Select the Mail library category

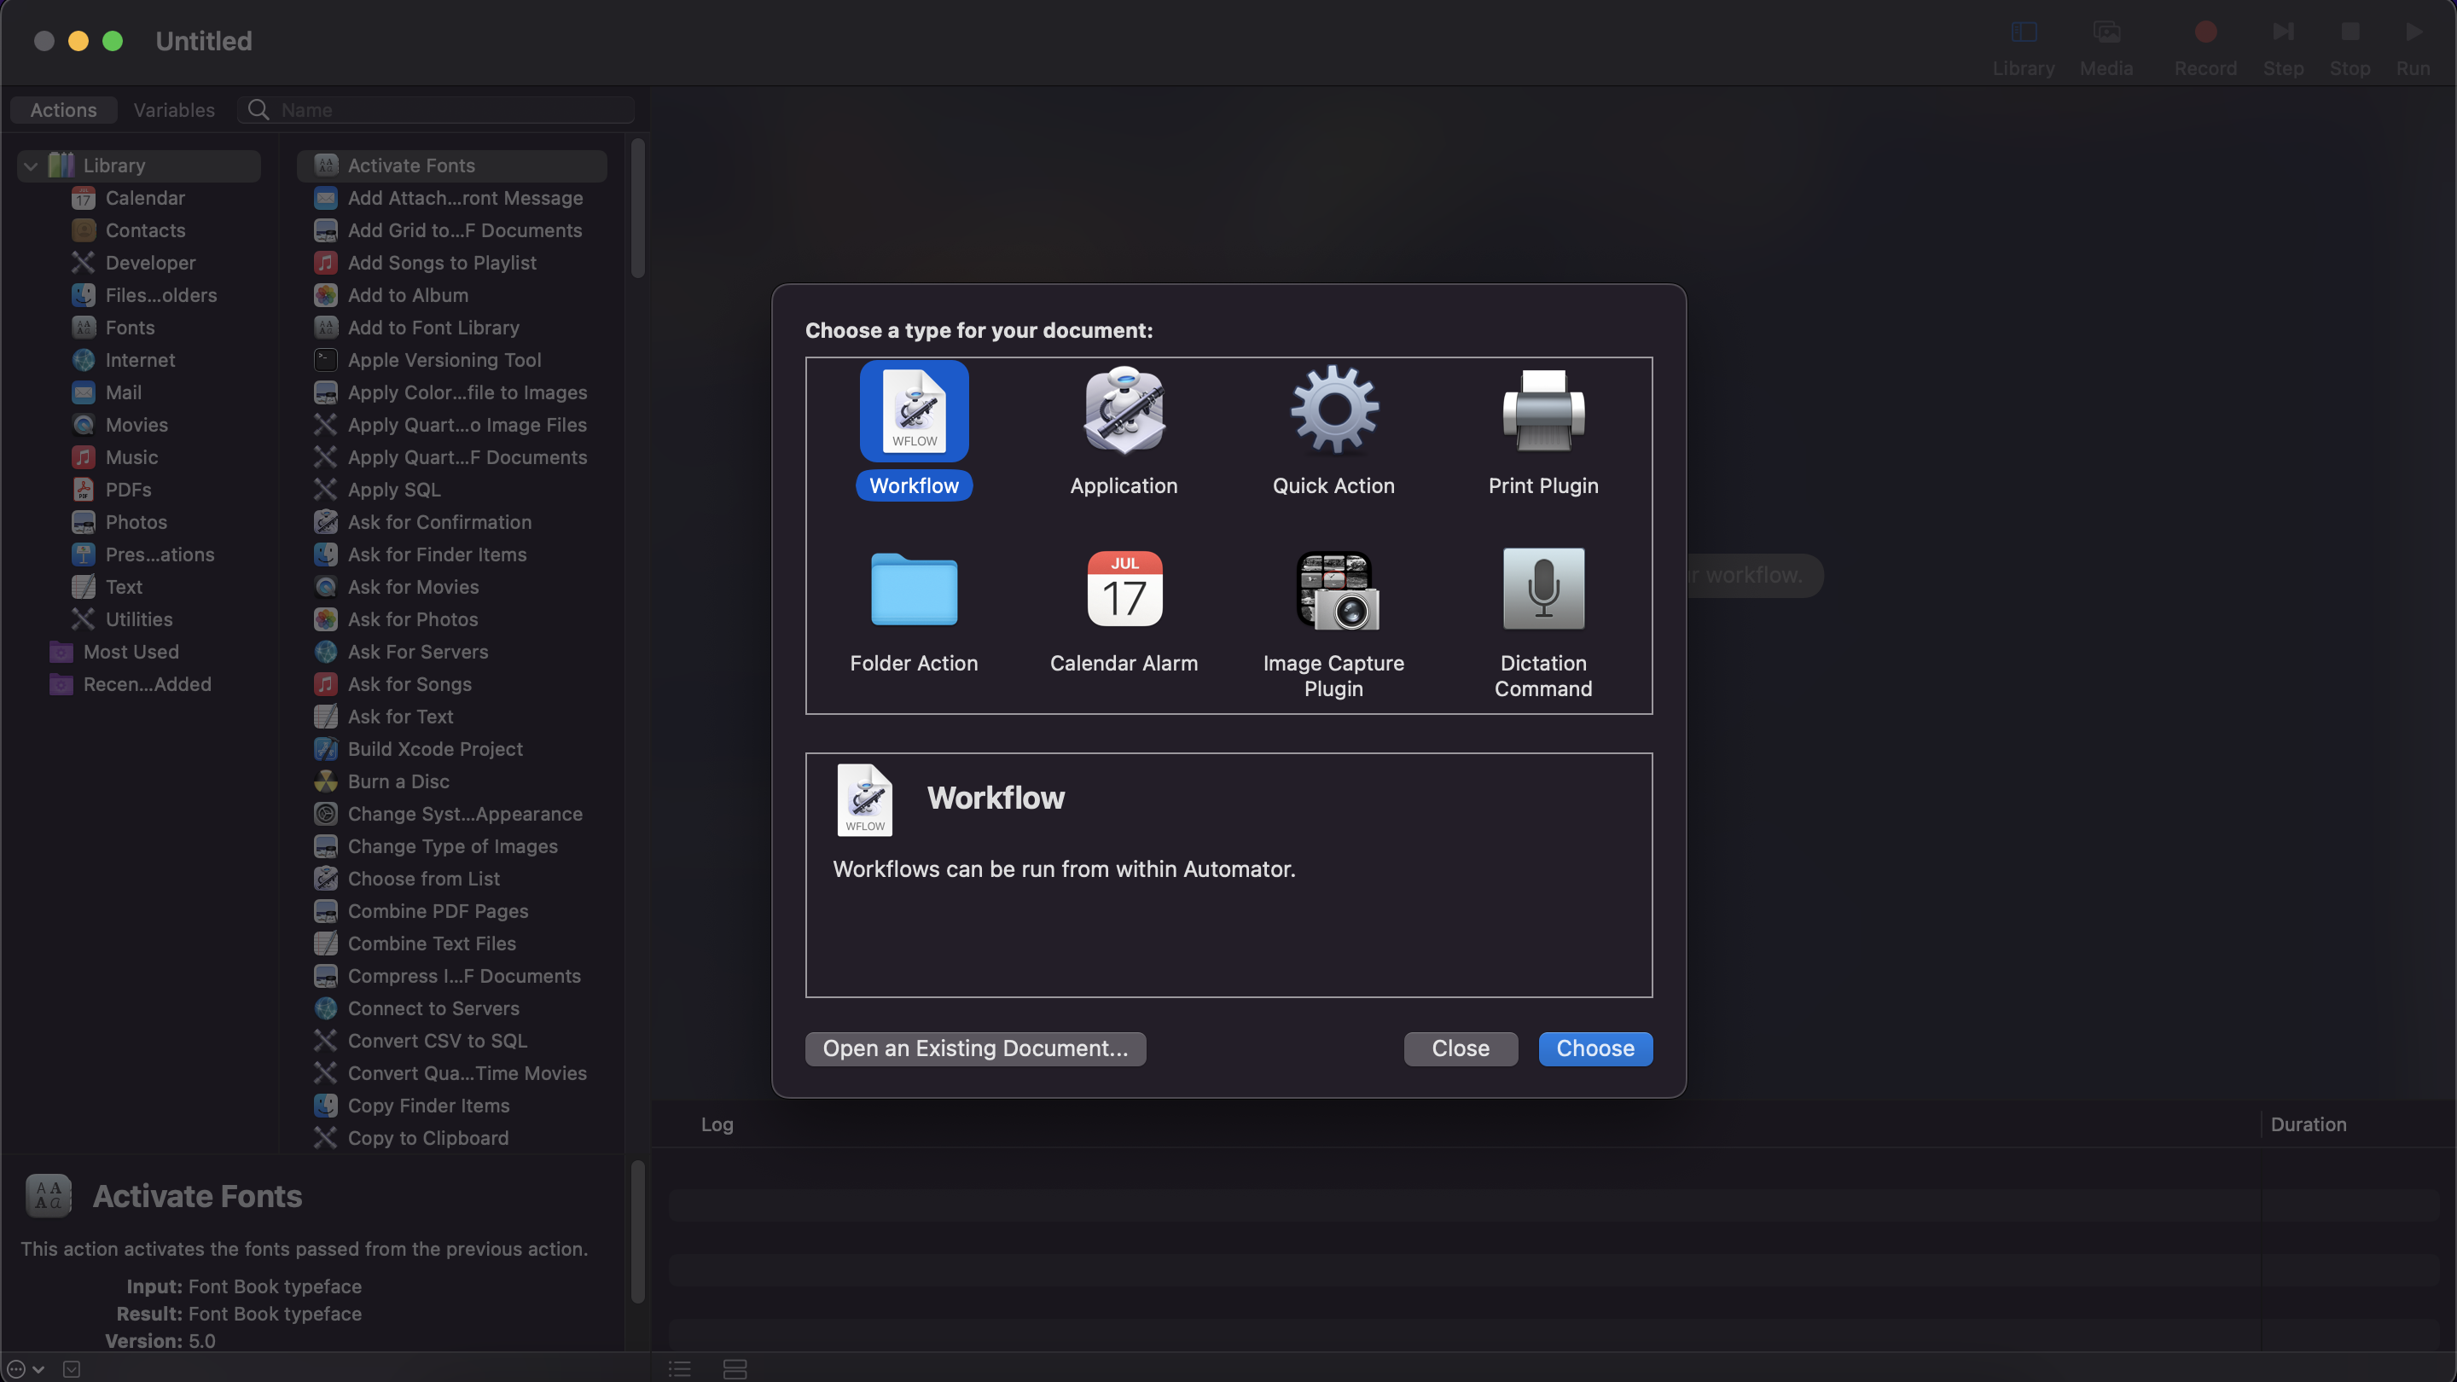(x=123, y=393)
